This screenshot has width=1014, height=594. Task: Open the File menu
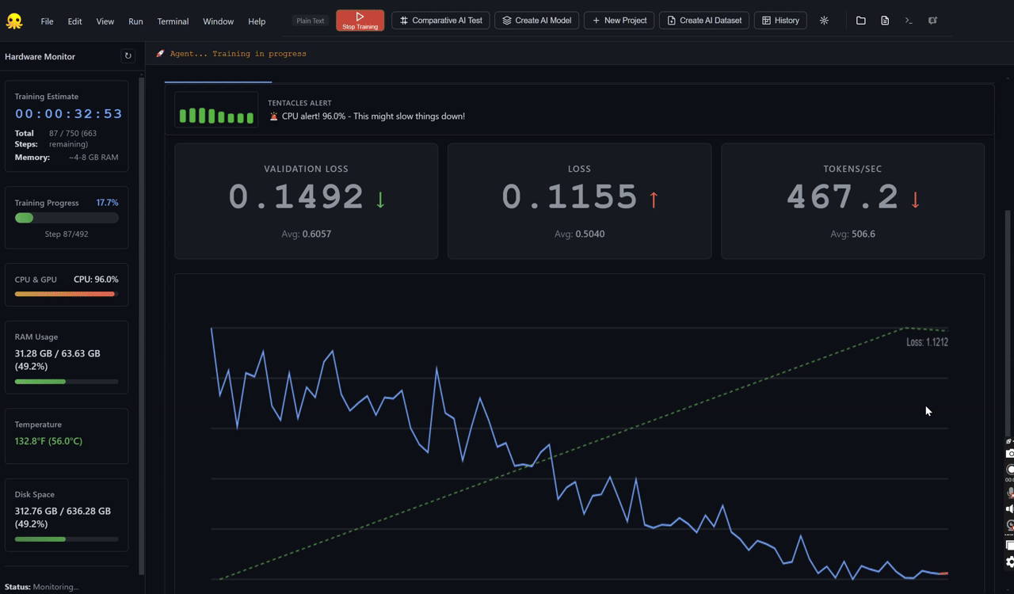[x=47, y=21]
